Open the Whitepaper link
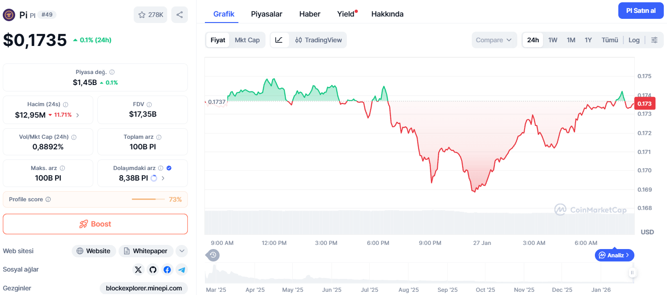Image resolution: width=667 pixels, height=295 pixels. (x=146, y=251)
